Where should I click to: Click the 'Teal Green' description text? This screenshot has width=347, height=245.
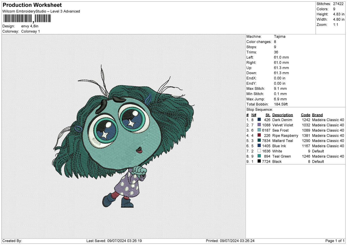click(x=282, y=156)
